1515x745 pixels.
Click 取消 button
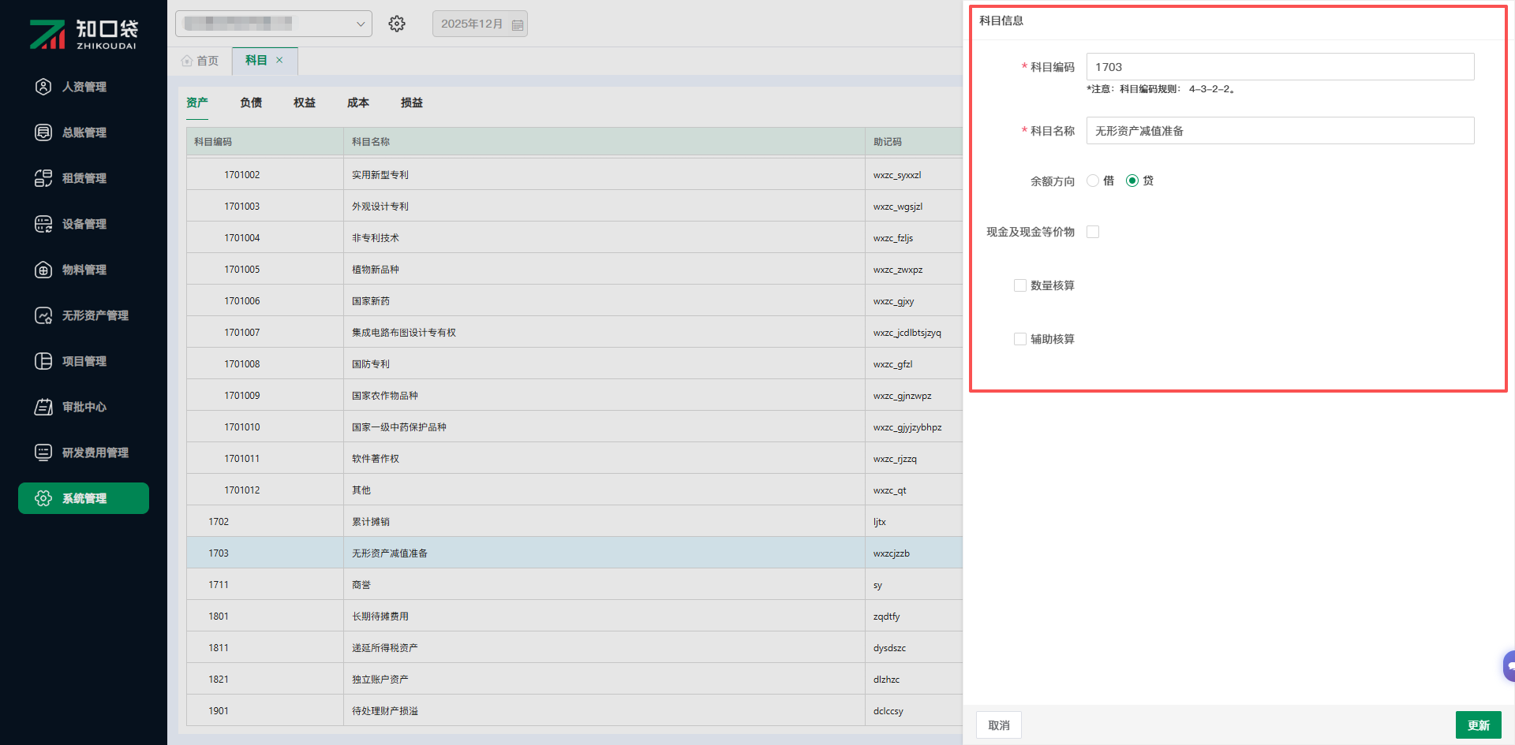pyautogui.click(x=999, y=725)
